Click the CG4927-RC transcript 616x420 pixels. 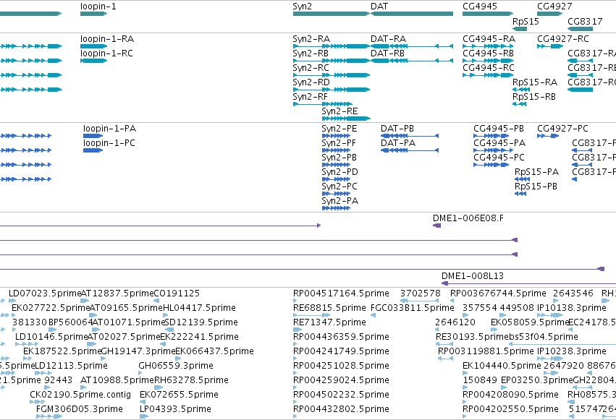tap(550, 46)
